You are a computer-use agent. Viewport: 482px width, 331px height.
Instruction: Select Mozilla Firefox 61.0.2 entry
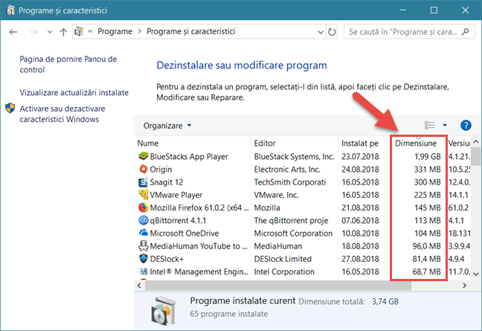[303, 208]
